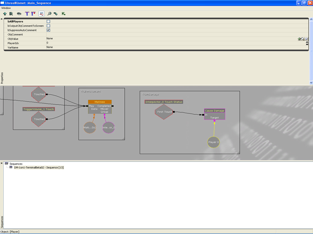Select the upper Touched event node

(x=39, y=94)
